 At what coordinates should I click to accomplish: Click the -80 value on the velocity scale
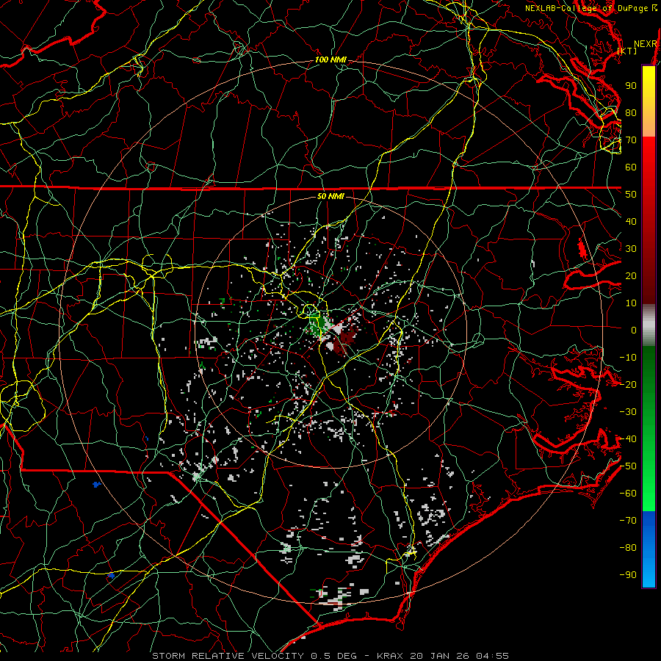(628, 548)
